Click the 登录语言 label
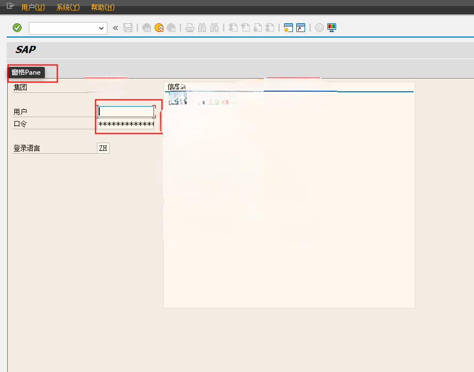Image resolution: width=474 pixels, height=372 pixels. pos(27,148)
